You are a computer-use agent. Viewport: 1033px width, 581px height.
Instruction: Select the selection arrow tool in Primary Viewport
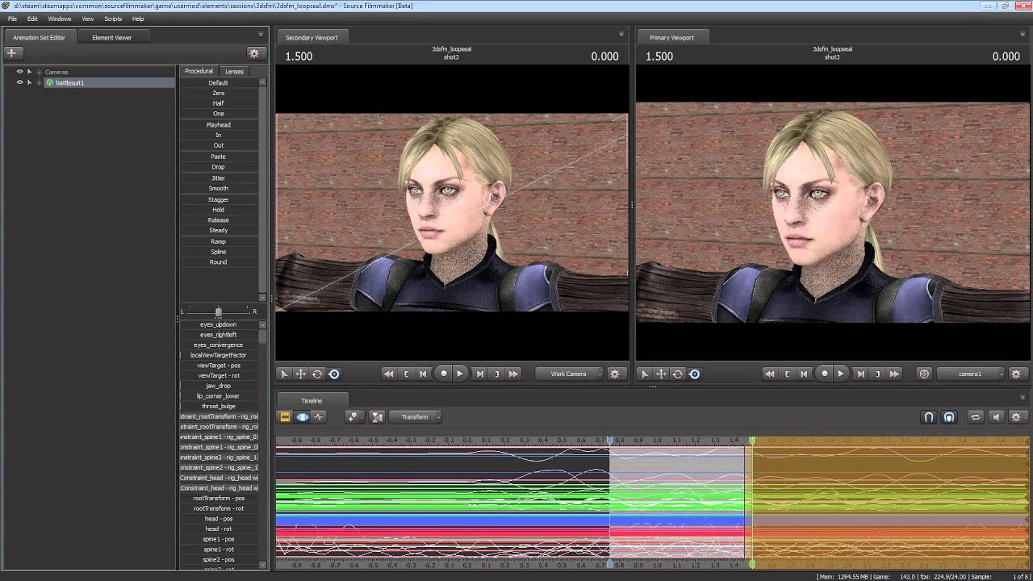(x=644, y=374)
